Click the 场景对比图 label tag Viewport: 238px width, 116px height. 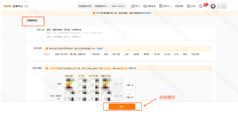(x=106, y=76)
